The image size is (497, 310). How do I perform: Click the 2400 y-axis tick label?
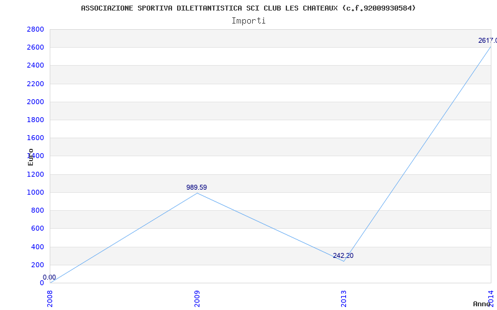coord(35,66)
